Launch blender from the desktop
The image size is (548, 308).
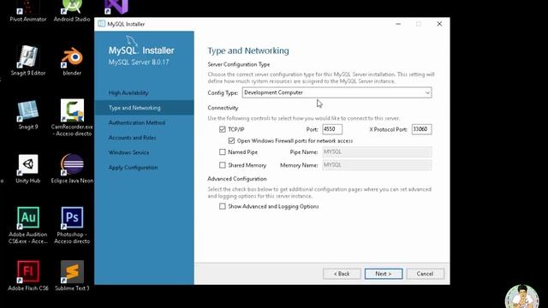click(x=72, y=61)
